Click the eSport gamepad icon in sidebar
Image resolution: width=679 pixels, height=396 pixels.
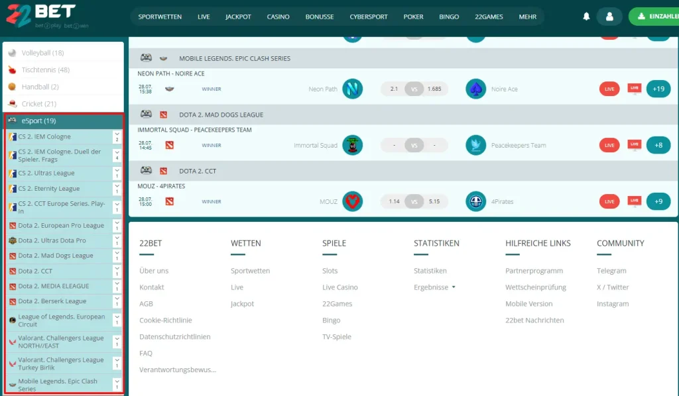(x=12, y=121)
